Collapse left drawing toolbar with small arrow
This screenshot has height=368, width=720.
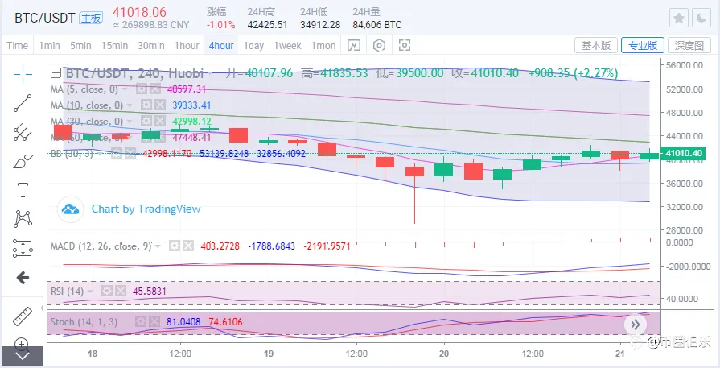[x=43, y=308]
